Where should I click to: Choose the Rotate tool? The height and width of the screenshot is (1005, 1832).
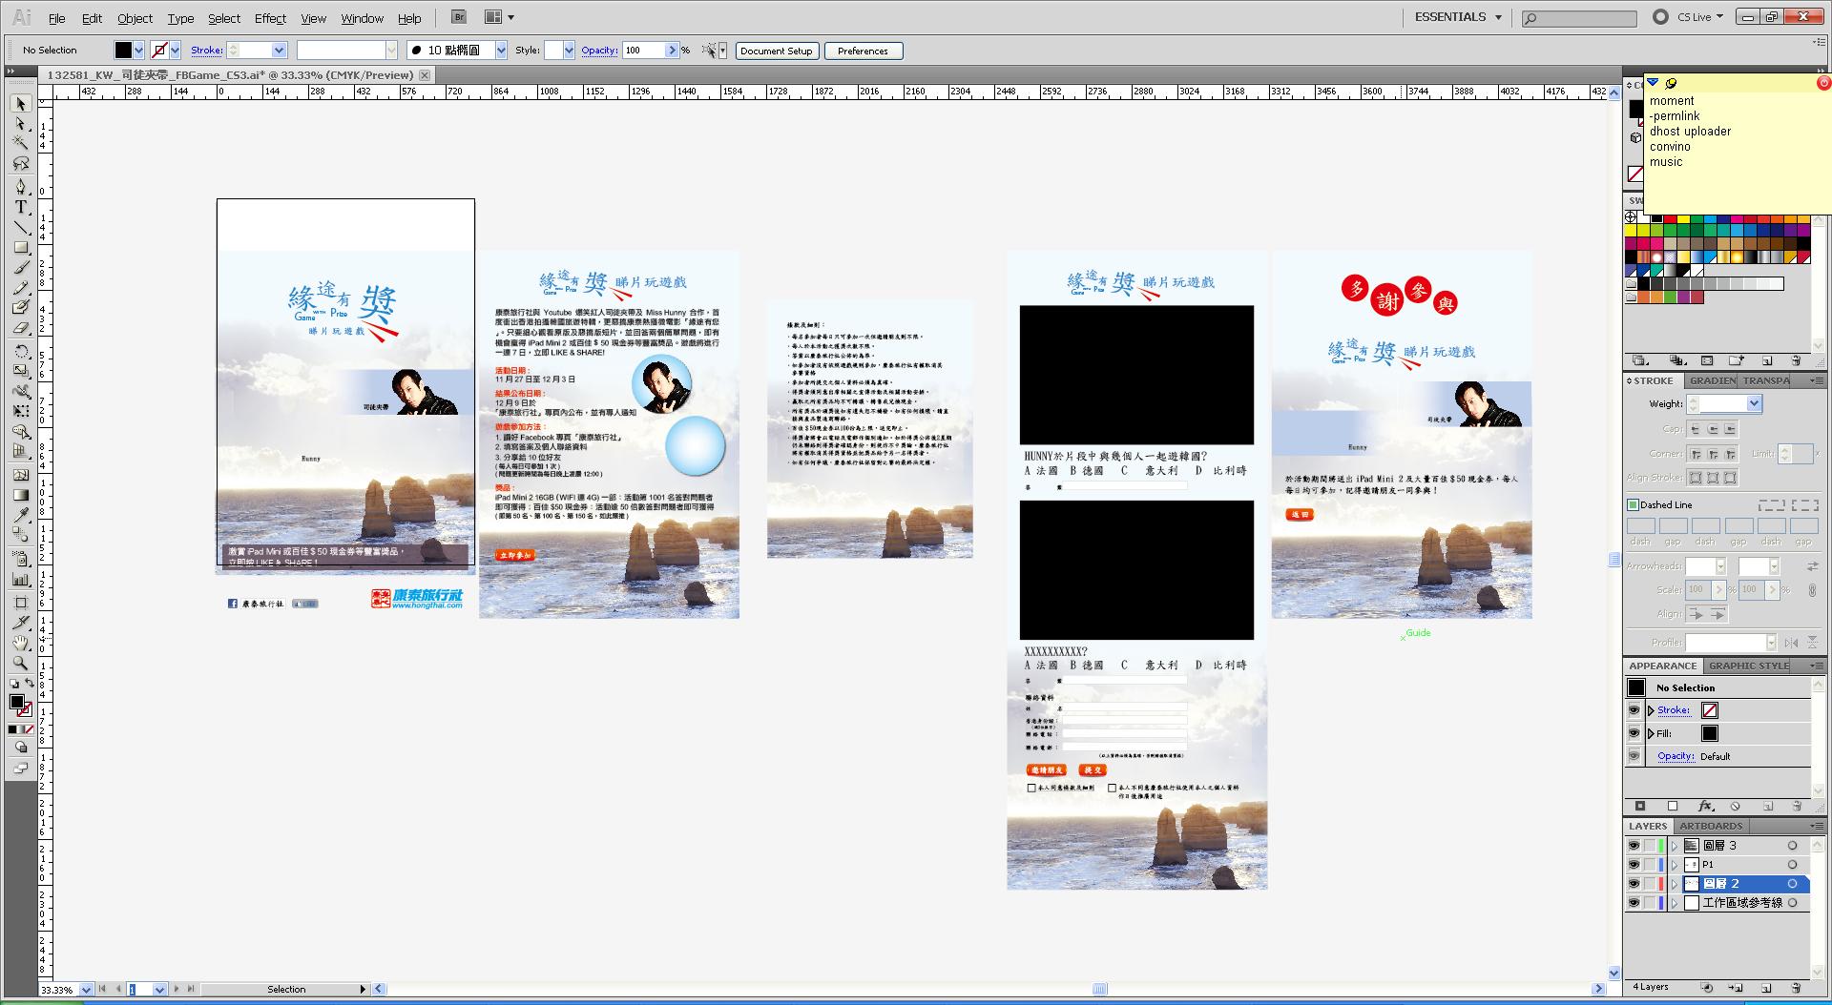coord(21,351)
